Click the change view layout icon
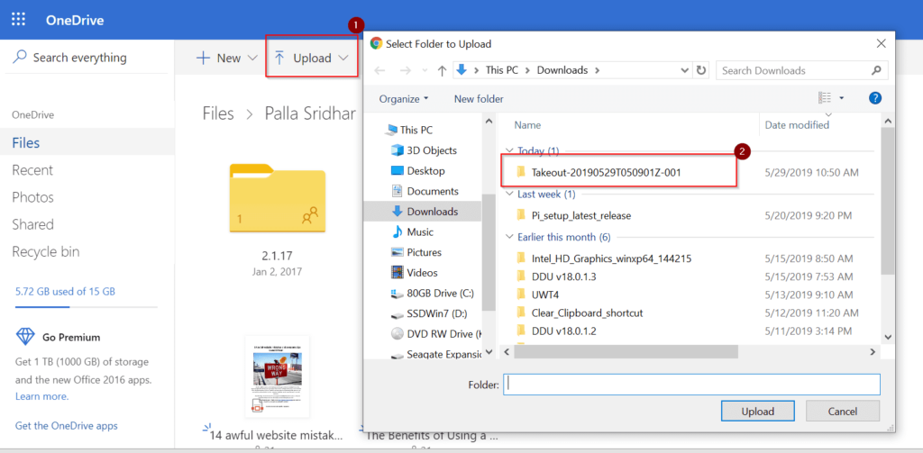This screenshot has height=453, width=923. tap(826, 97)
